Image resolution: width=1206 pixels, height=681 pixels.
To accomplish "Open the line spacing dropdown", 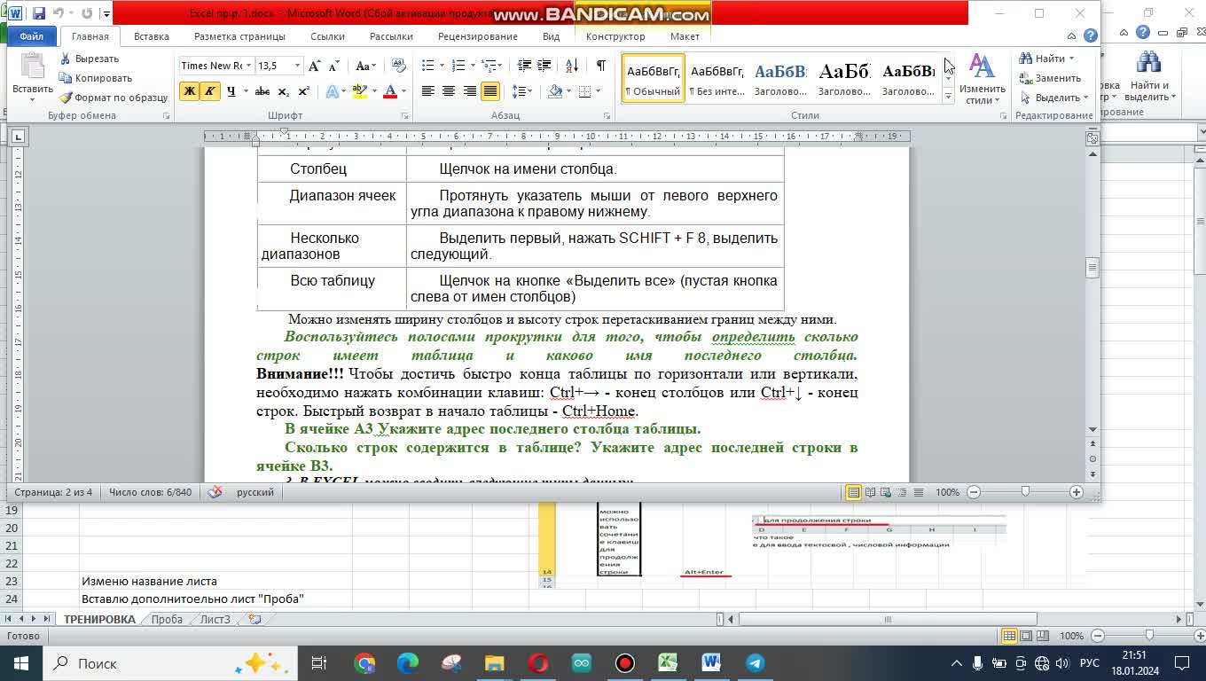I will tap(523, 91).
